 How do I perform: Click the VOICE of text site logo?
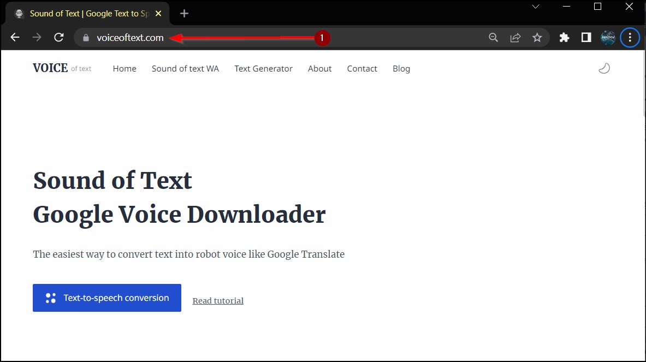pos(62,68)
